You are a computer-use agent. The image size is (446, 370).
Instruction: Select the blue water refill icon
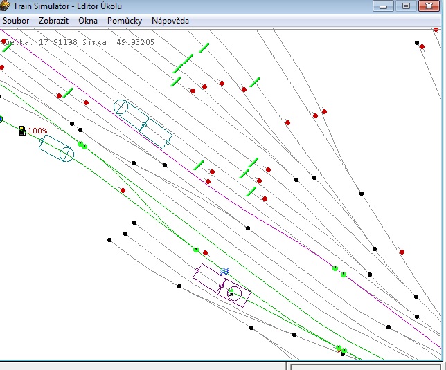(x=224, y=272)
